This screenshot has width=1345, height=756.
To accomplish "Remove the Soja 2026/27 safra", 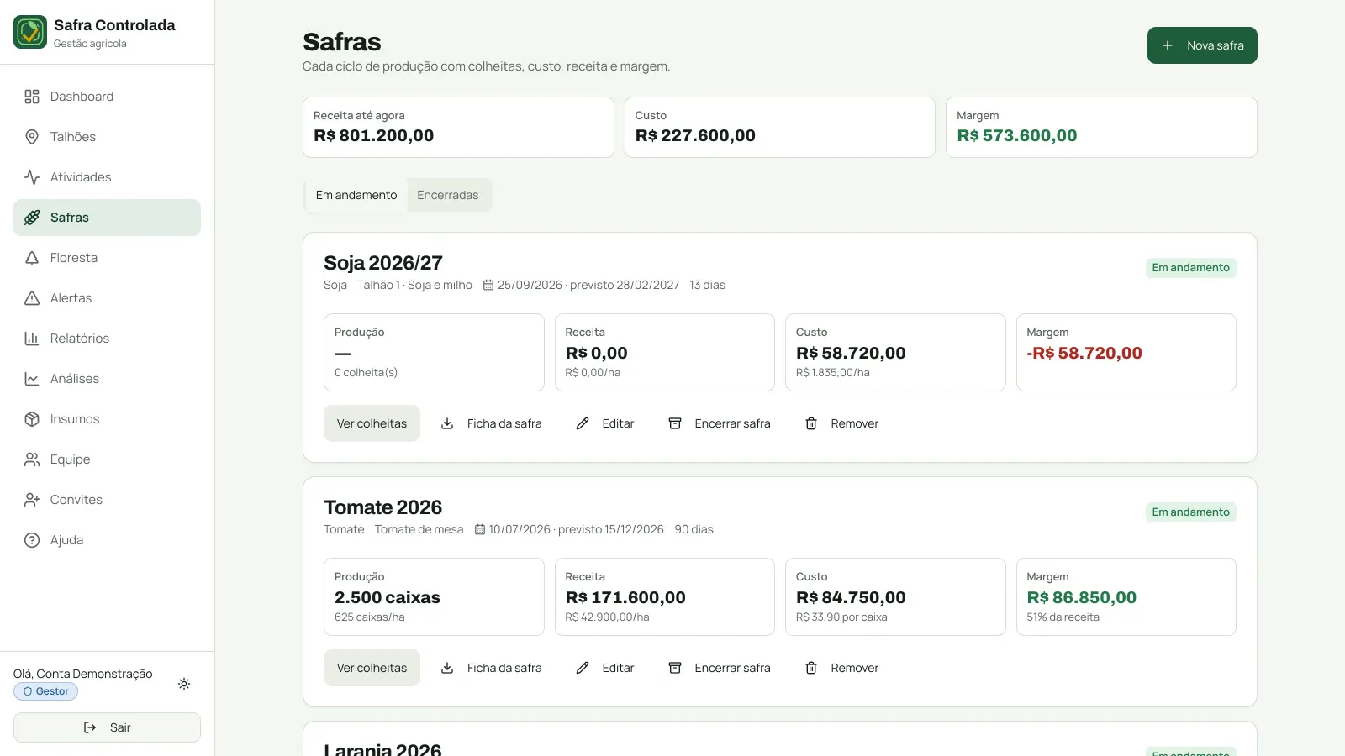I will [841, 423].
